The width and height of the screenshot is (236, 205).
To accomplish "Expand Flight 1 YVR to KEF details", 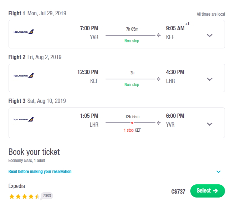I will (x=210, y=36).
